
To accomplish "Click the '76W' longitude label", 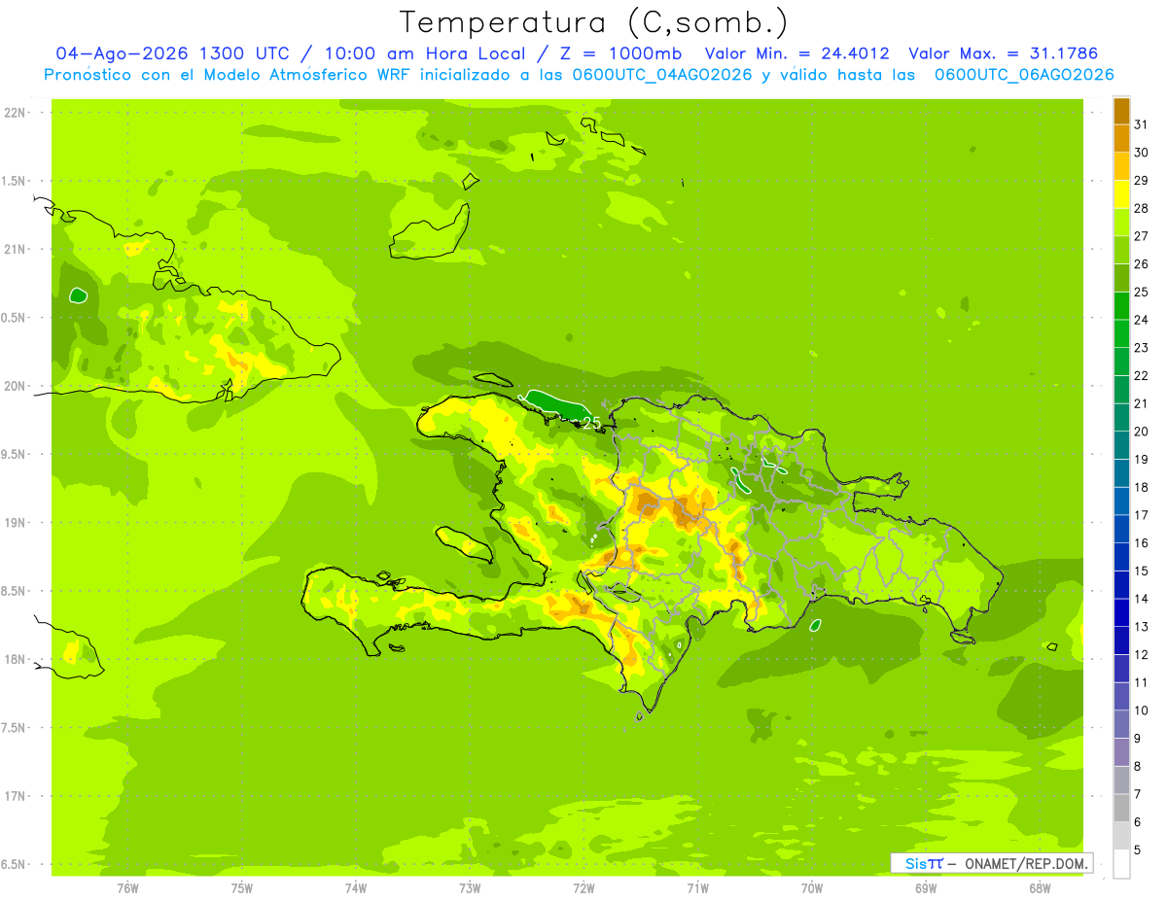I will tap(127, 888).
